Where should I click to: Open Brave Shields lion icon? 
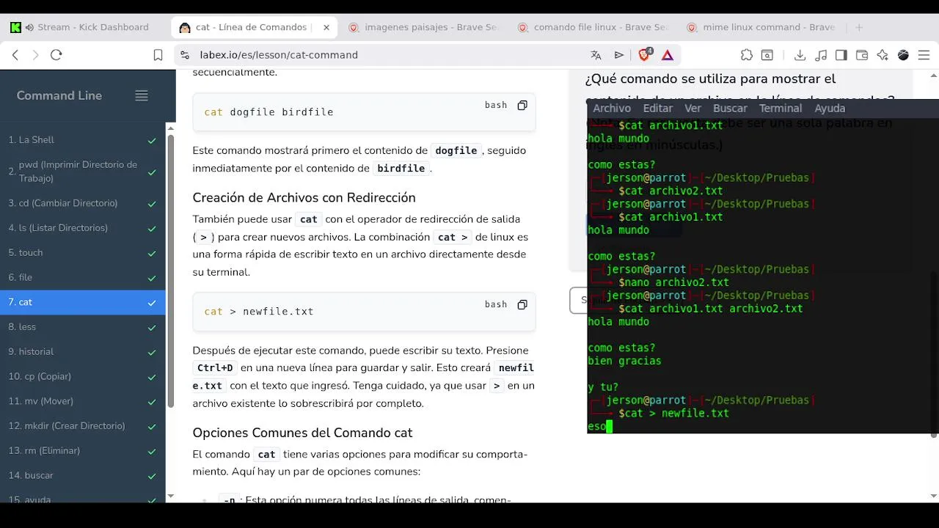(x=645, y=55)
